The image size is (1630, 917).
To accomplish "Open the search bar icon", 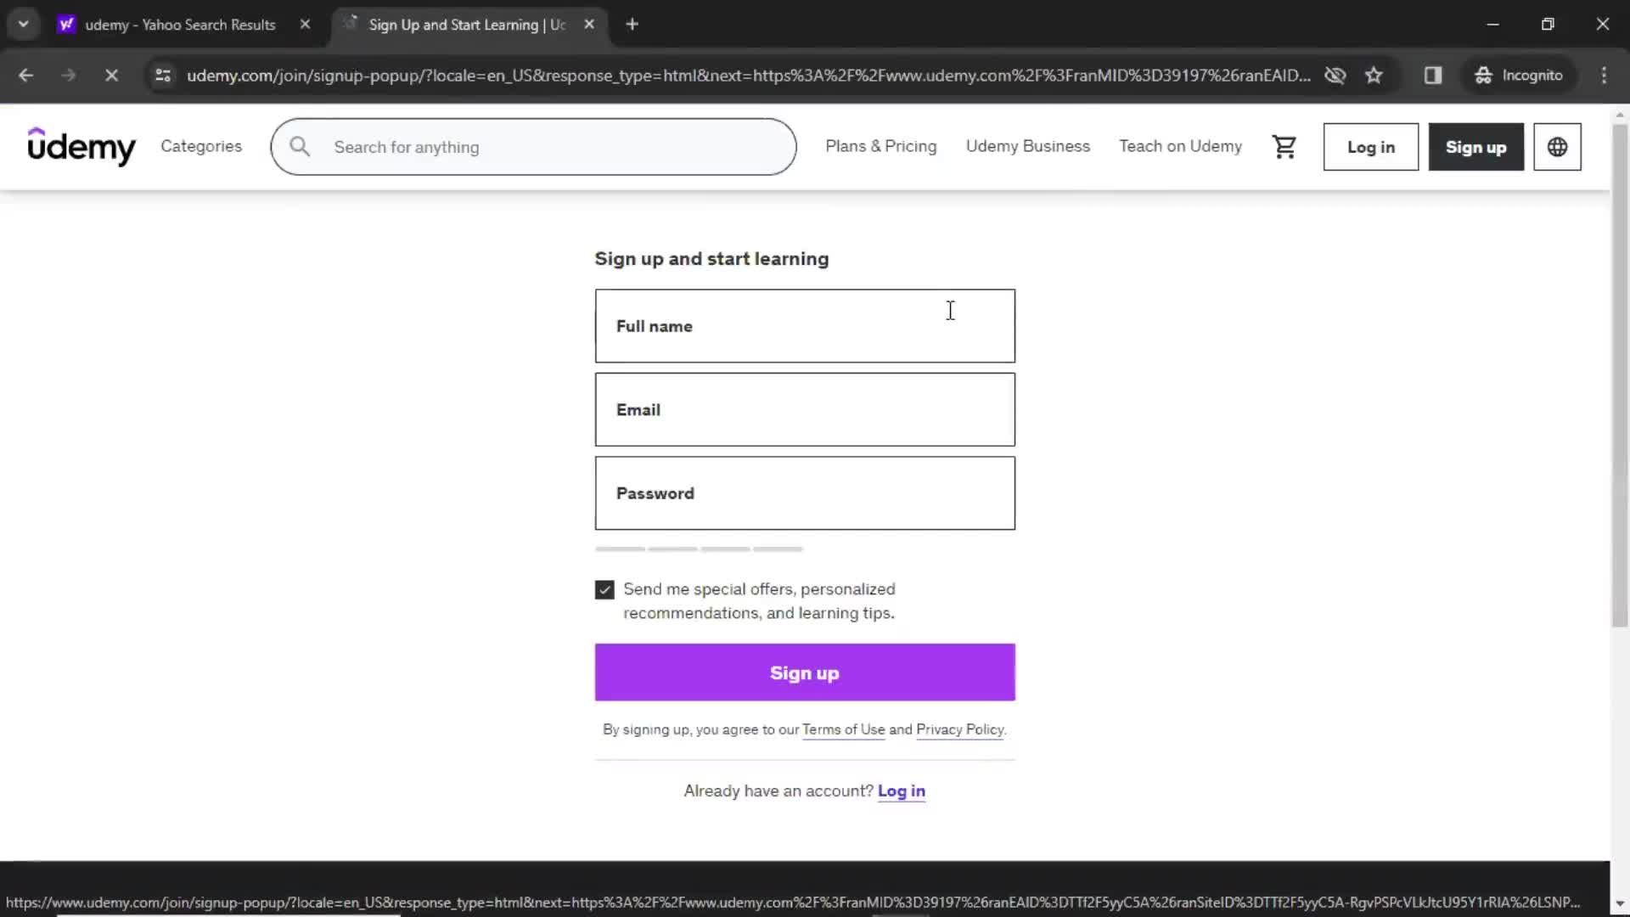I will pos(300,145).
